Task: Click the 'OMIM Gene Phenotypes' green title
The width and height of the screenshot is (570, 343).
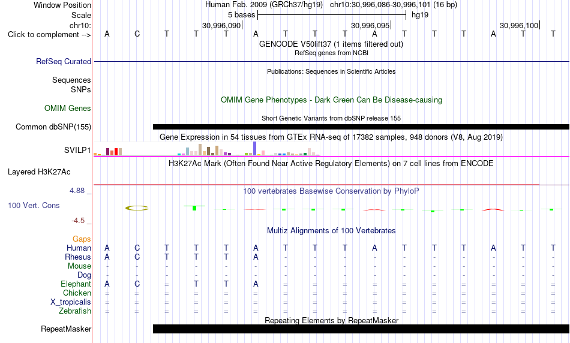Action: [332, 100]
